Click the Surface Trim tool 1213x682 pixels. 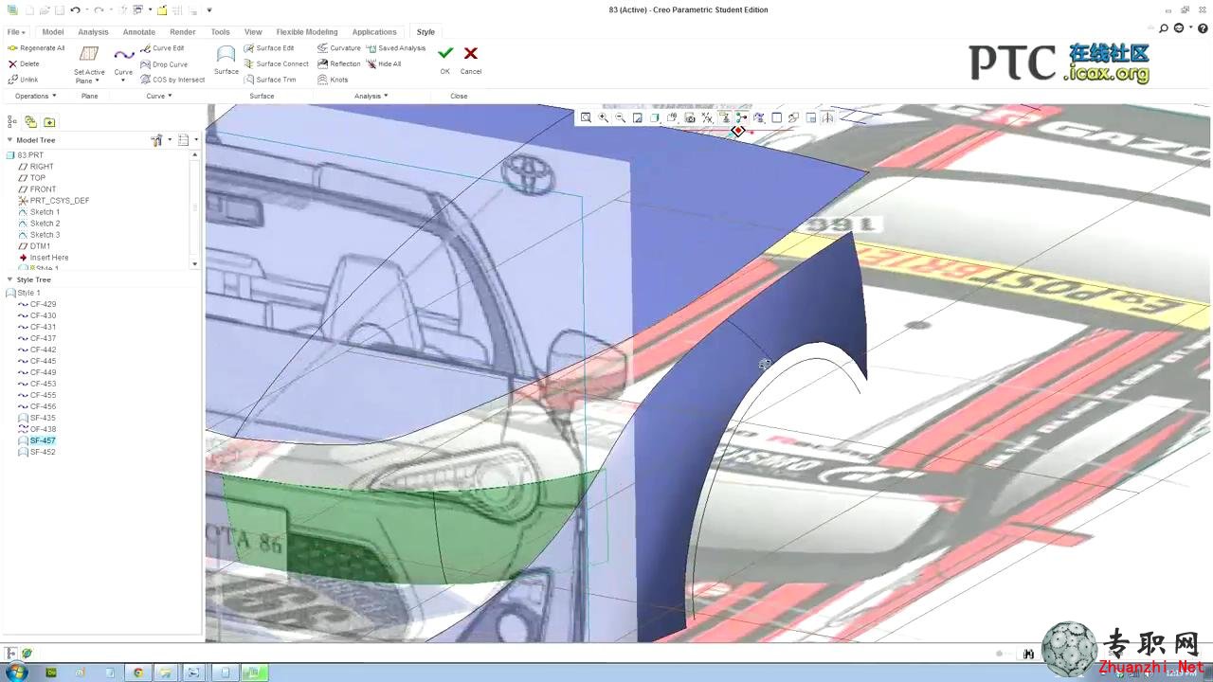(270, 80)
